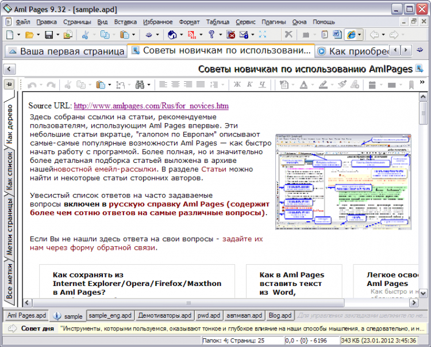
Task: Toggle underline formatting (Ч)
Action: [263, 85]
